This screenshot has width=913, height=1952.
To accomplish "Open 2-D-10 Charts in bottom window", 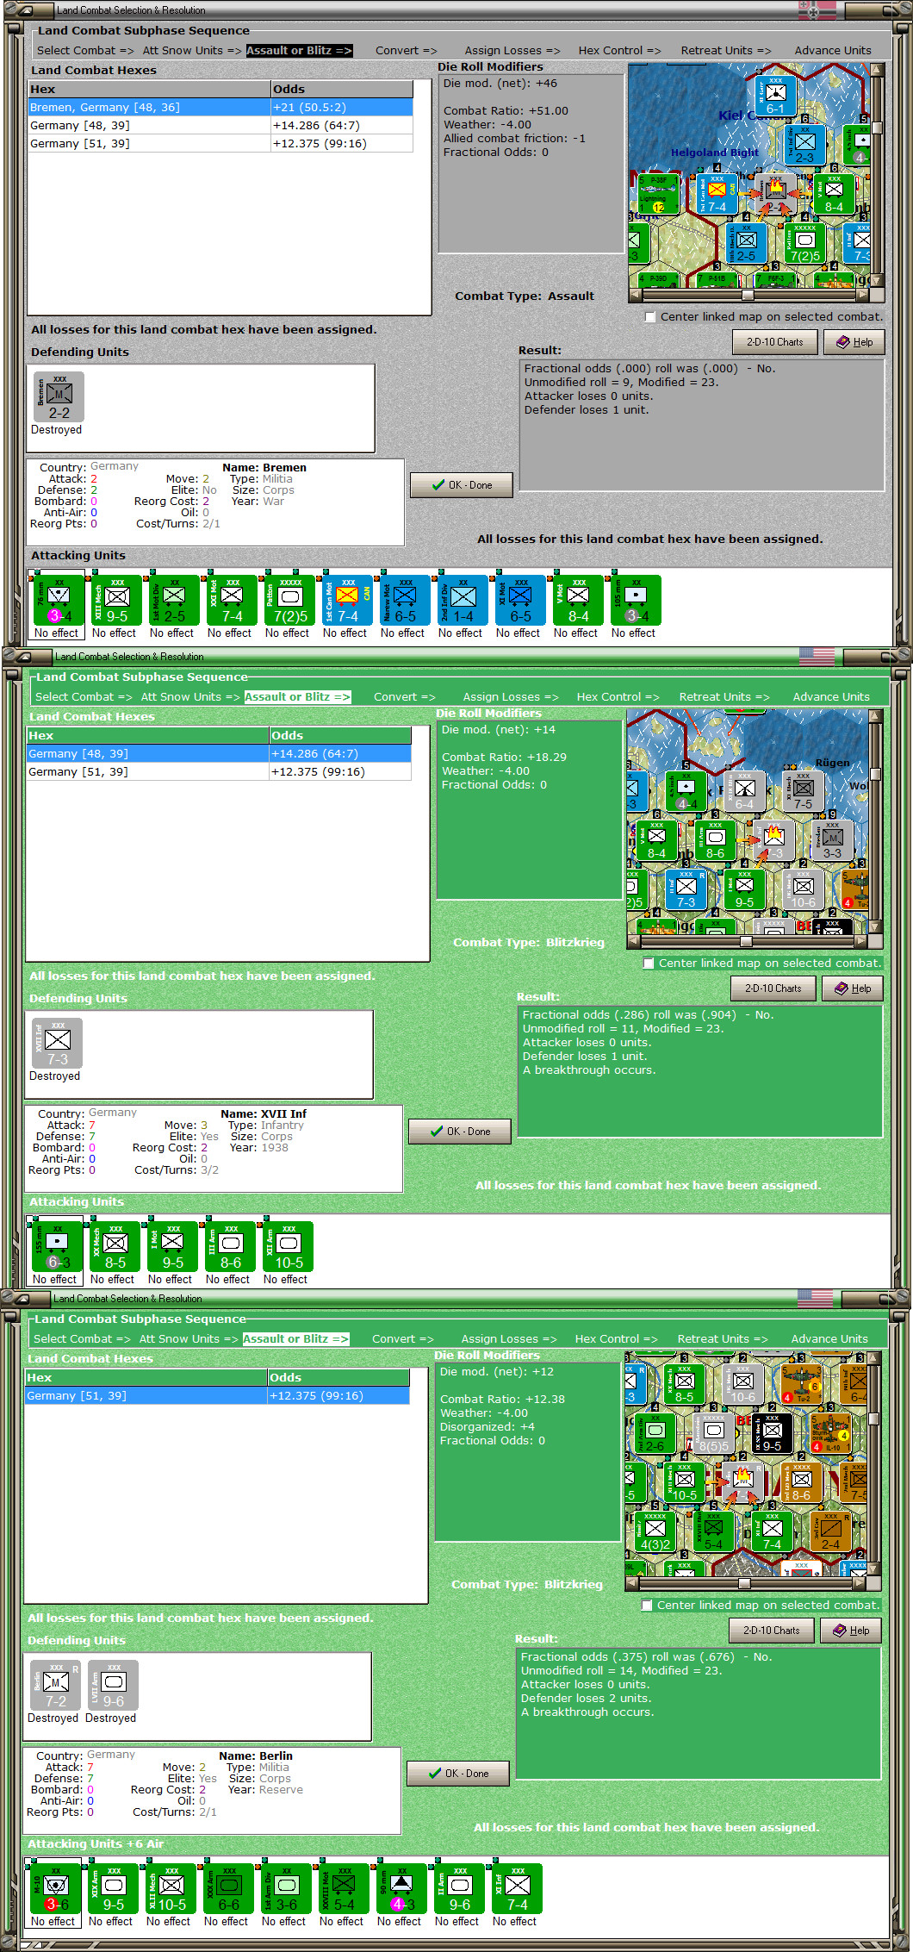I will coord(772,1631).
